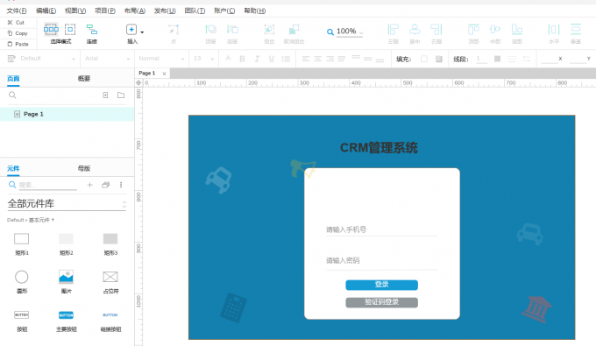Screen dimensions: 596x346
Task: Open the 100% zoom level dropdown
Action: tap(350, 32)
